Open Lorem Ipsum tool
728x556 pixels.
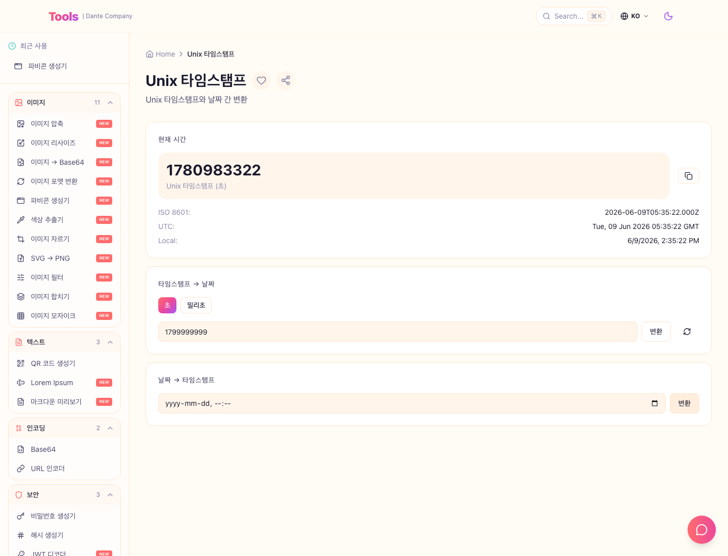(x=64, y=383)
